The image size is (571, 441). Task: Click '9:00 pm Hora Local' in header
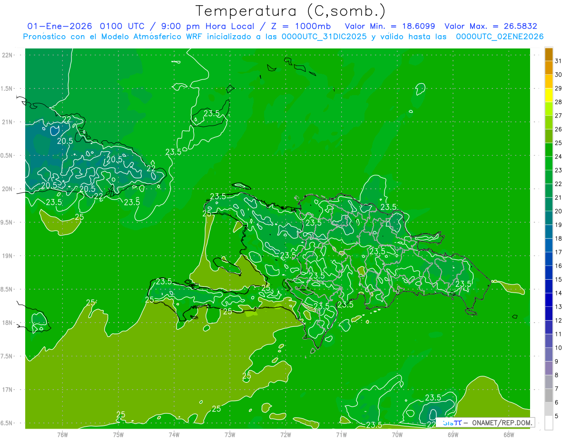point(208,26)
